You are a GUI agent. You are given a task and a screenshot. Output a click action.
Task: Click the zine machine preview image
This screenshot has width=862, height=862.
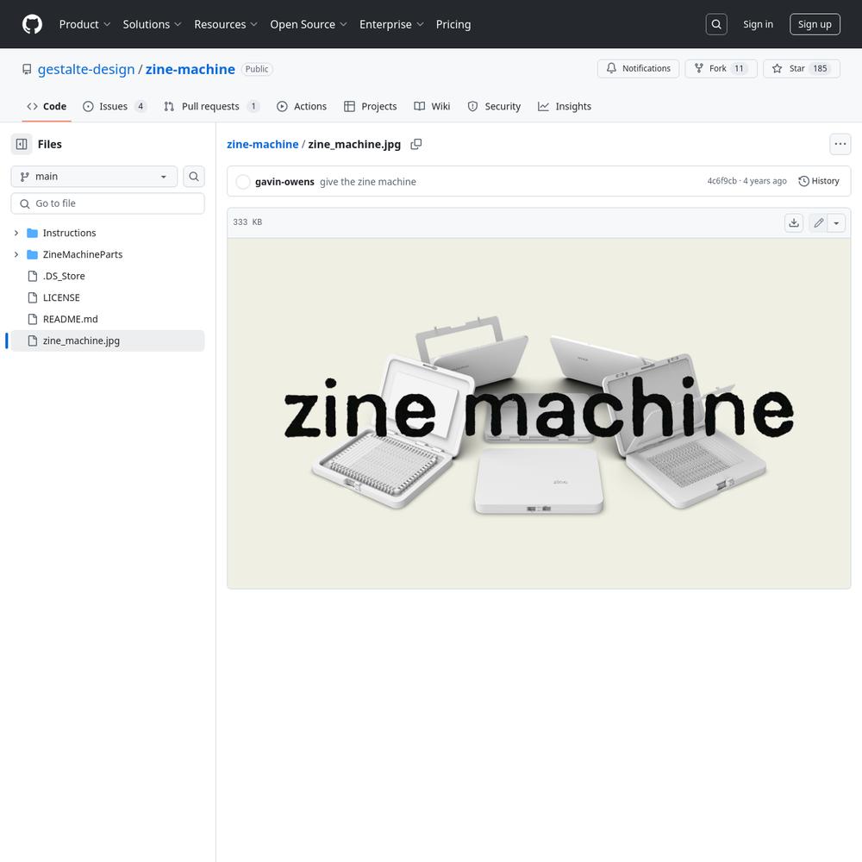click(x=539, y=414)
